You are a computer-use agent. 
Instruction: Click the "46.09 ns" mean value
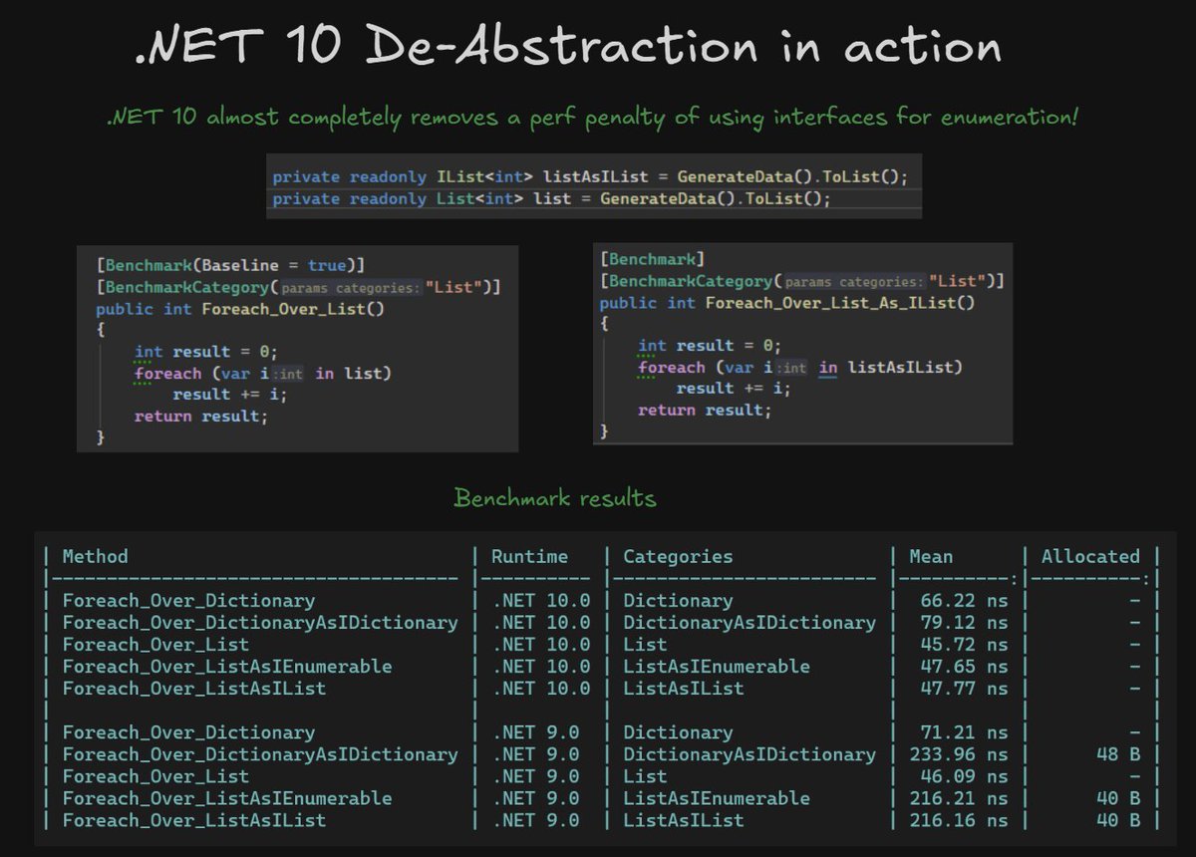click(963, 776)
